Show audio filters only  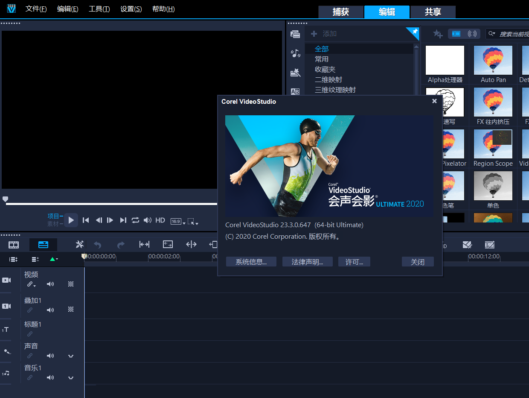[472, 34]
